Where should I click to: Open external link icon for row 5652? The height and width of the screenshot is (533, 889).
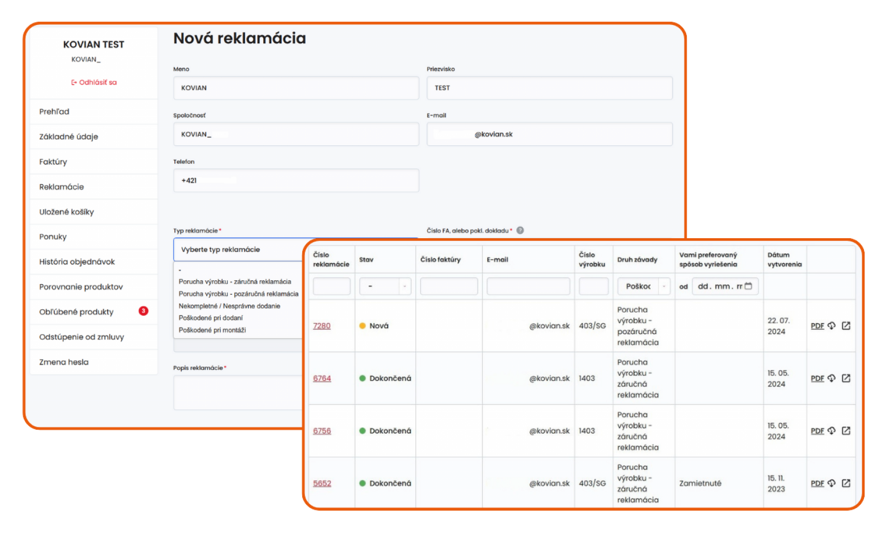846,484
